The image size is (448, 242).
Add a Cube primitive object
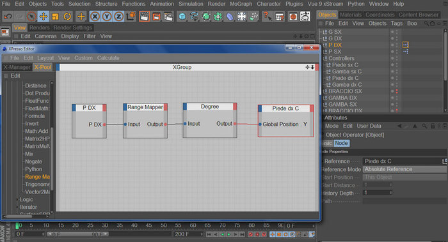coord(182,17)
